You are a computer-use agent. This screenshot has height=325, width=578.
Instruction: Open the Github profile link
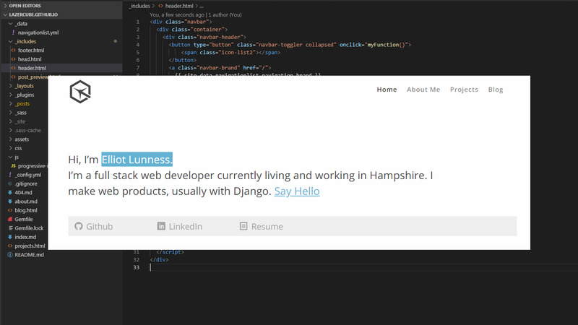point(94,226)
